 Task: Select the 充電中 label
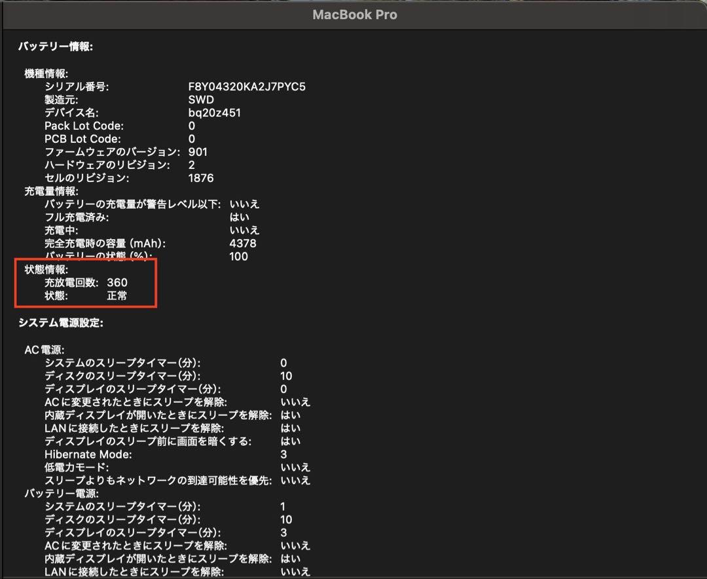pos(61,231)
